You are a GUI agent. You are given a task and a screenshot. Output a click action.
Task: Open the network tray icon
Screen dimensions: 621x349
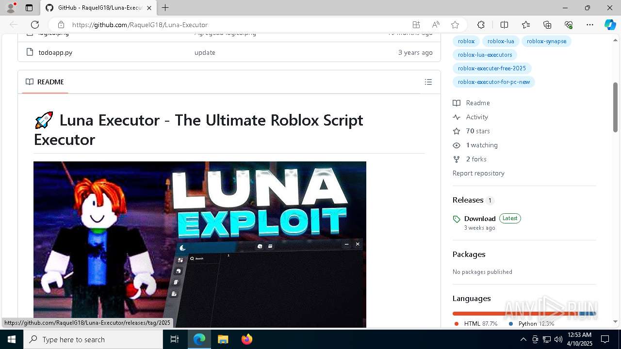coord(547,339)
